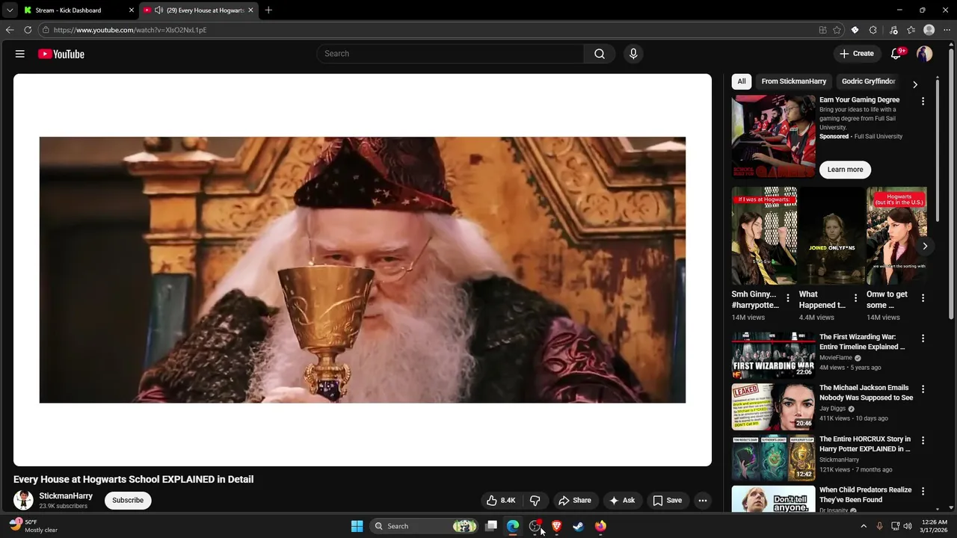Image resolution: width=957 pixels, height=538 pixels.
Task: Click the Share button
Action: (x=575, y=501)
